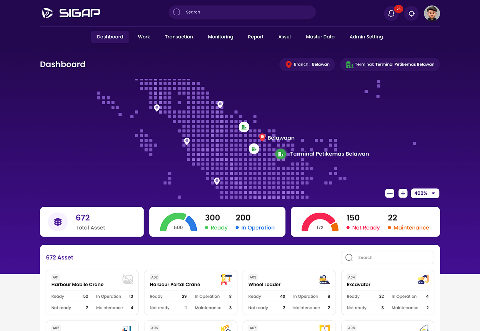Focus the top Search field
480x331 pixels.
click(x=242, y=12)
